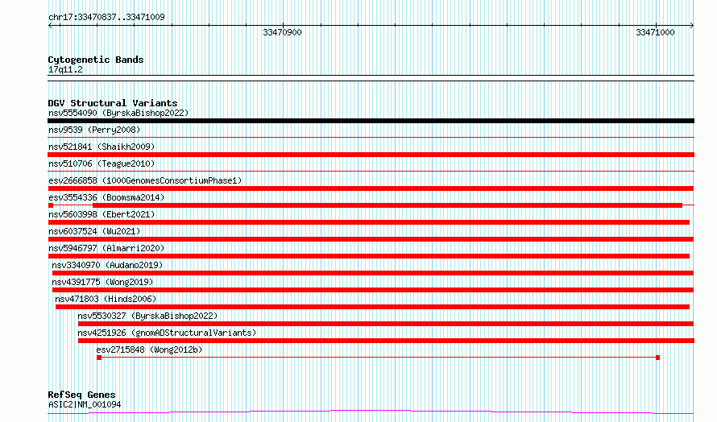This screenshot has width=717, height=422.
Task: Click the magenta ASIC2 gene line
Action: 371,412
